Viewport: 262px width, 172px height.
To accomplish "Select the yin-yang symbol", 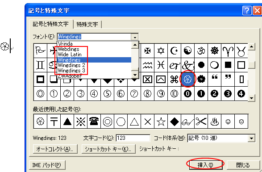I will (x=187, y=50).
